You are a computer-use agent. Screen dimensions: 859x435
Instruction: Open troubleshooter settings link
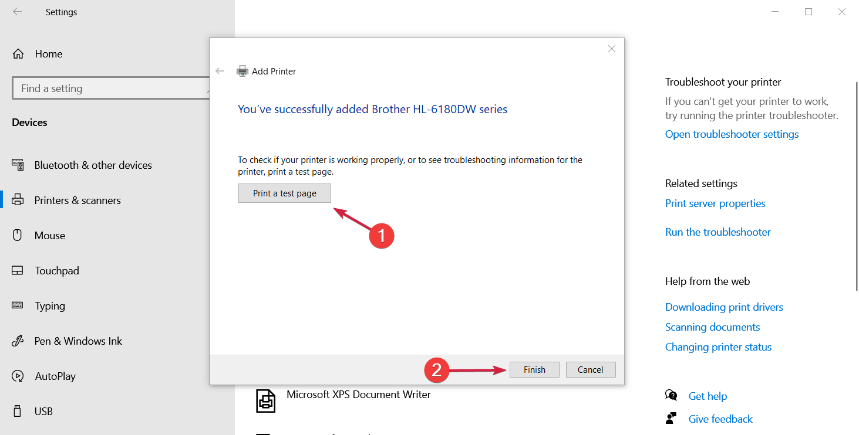(732, 134)
